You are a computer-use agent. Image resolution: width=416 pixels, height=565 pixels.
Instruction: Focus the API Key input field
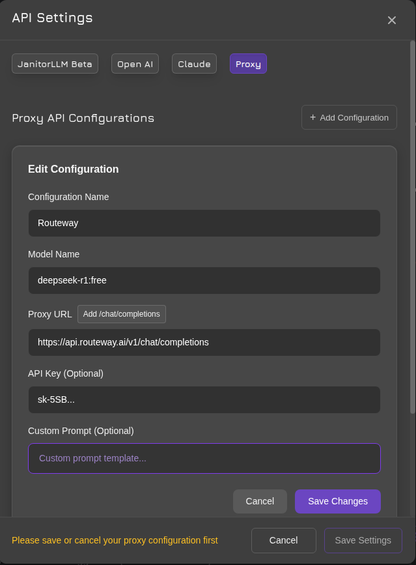point(204,399)
